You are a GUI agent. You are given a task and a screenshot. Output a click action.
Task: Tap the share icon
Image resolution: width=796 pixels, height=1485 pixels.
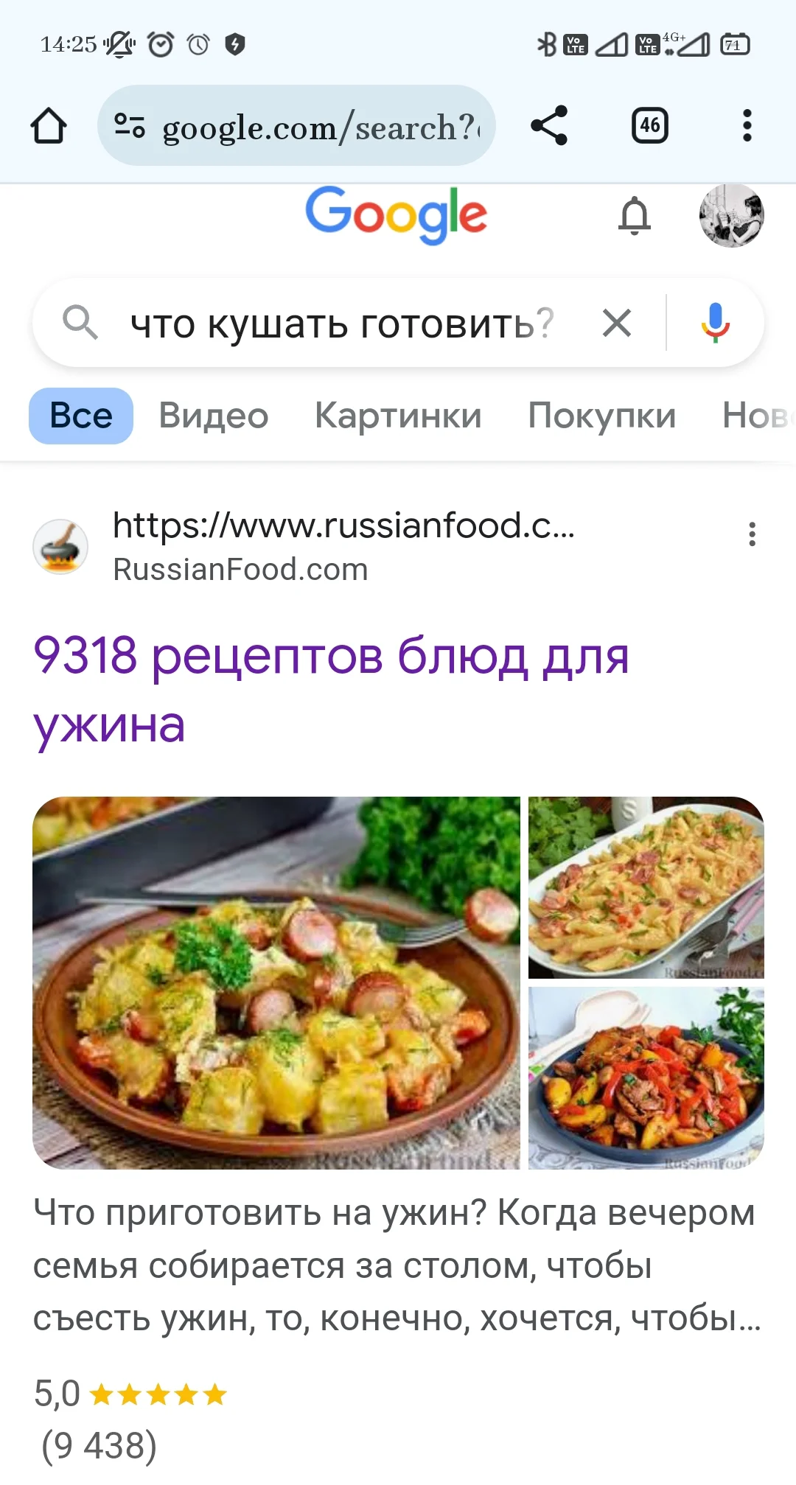tap(549, 125)
